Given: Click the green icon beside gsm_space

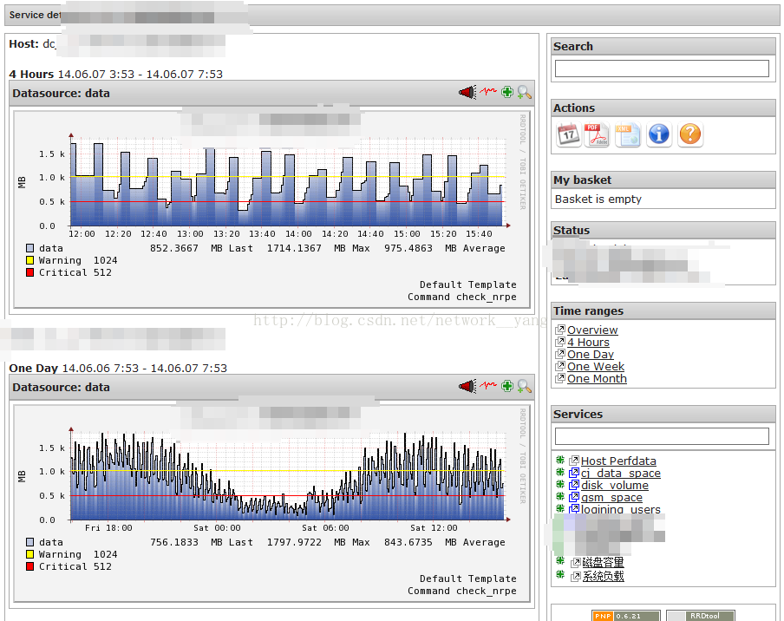Looking at the screenshot, I should click(x=560, y=496).
